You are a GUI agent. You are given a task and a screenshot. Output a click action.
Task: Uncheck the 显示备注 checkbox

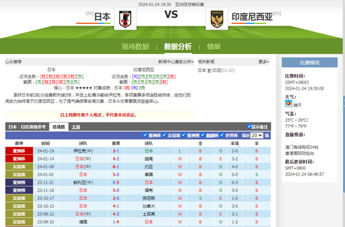tap(249, 126)
